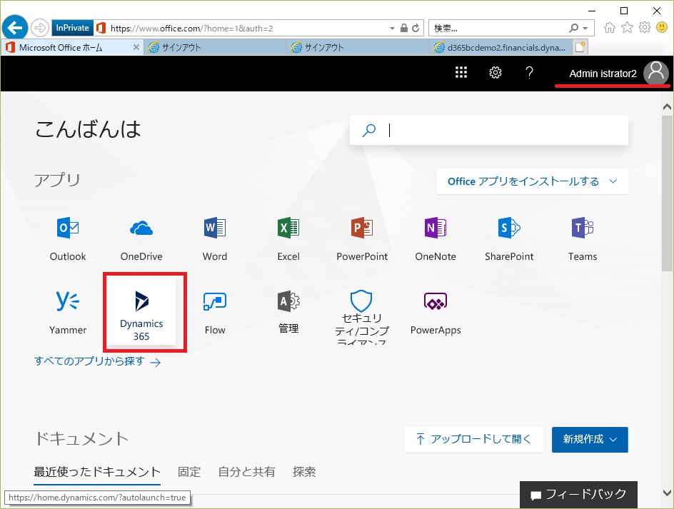Expand the browser search provider dropdown
The image size is (674, 509).
click(585, 29)
